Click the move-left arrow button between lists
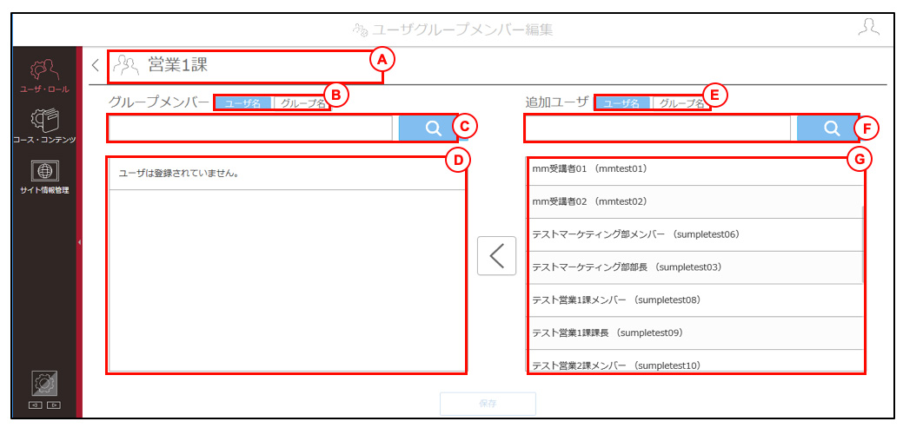 click(496, 256)
